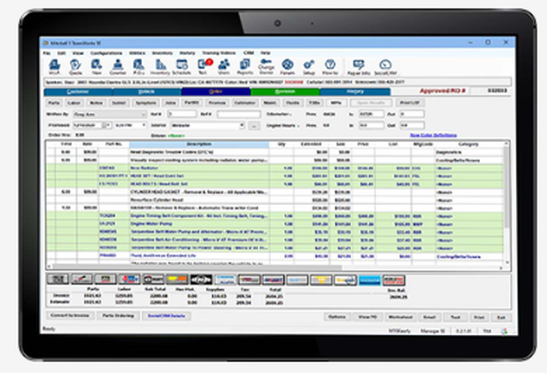
Task: Click the status bar icon at far right
Action: tap(504, 331)
